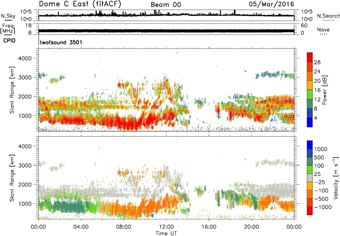340x236 pixels.
Task: Click the "12" label on the power colorbar
Action: point(317,100)
